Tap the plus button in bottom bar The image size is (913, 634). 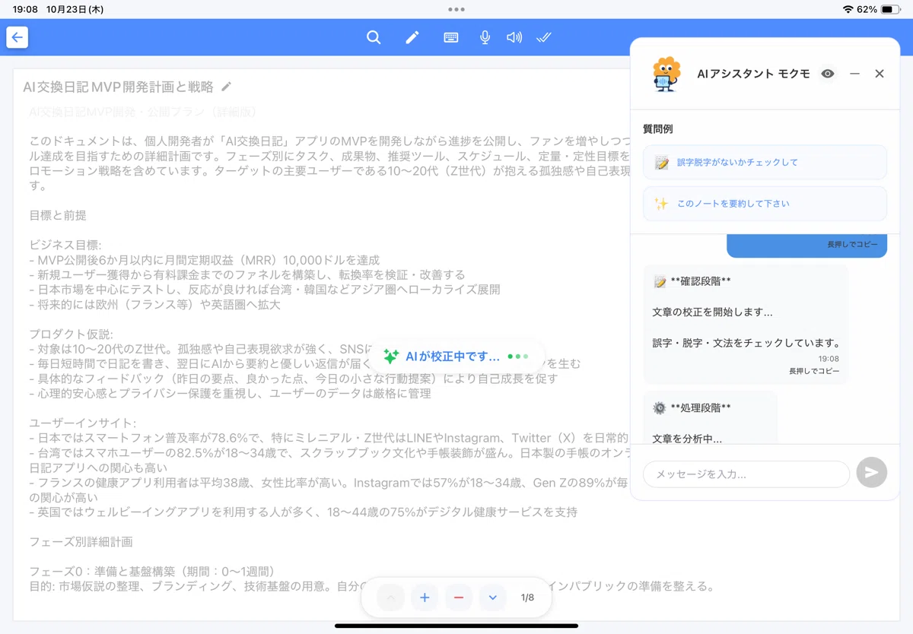[x=425, y=598]
